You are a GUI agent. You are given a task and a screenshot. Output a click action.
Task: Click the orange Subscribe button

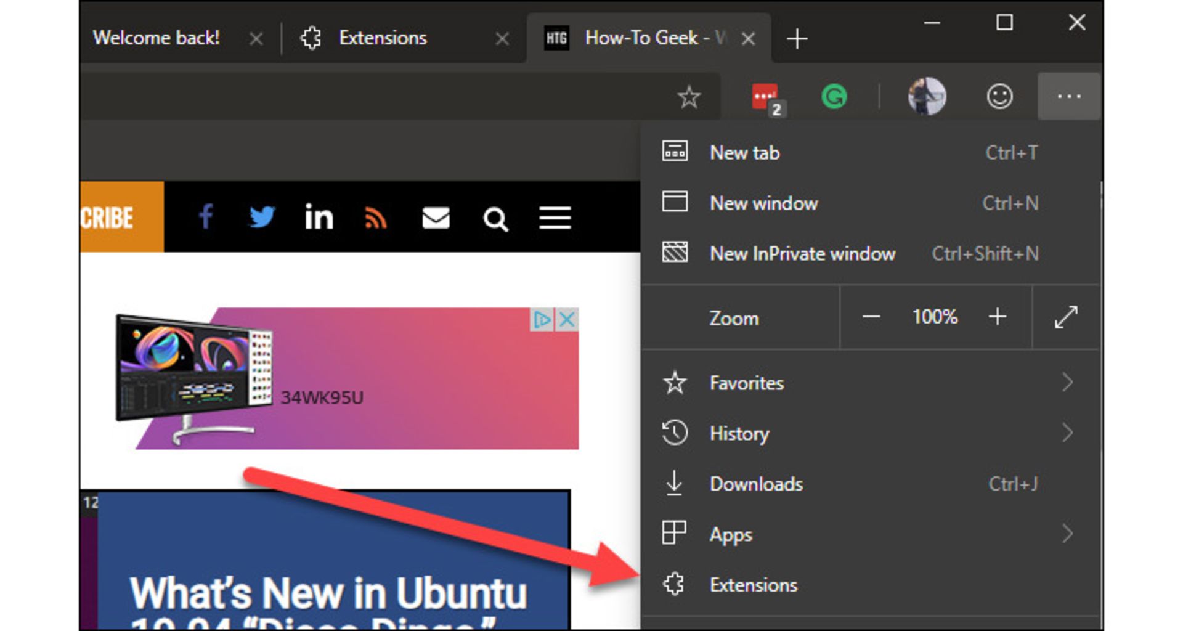click(121, 217)
